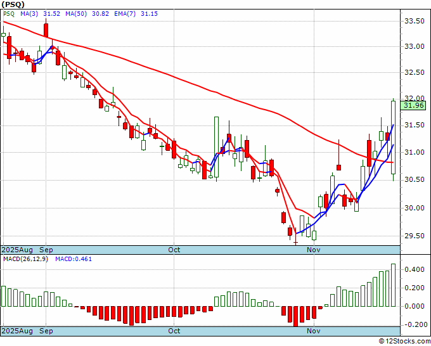Click the MACD(26,12,9) panel label
This screenshot has width=431, height=346.
point(25,259)
